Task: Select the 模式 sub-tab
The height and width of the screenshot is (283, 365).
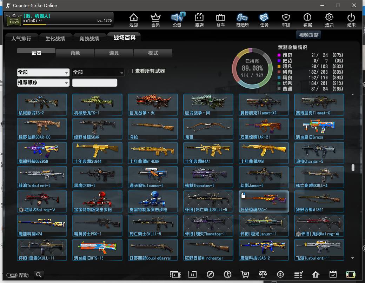Action: point(153,53)
